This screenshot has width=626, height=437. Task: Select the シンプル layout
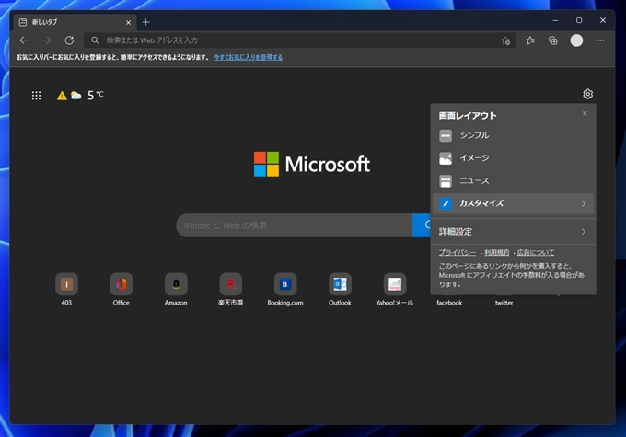click(x=513, y=135)
